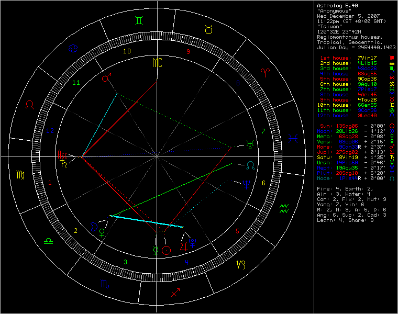Click the '12th house: 9Leo40' row
This screenshot has width=398, height=314.
pos(356,116)
